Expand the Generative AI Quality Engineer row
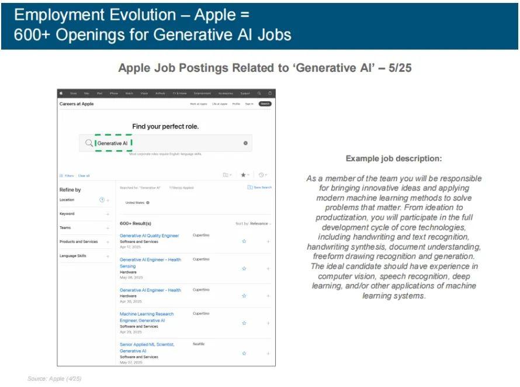This screenshot has height=387, width=520. click(268, 241)
